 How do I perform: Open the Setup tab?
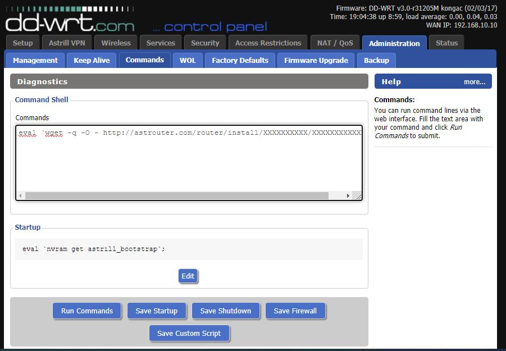[22, 43]
